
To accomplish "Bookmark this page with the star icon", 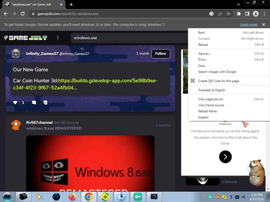I will (x=228, y=14).
